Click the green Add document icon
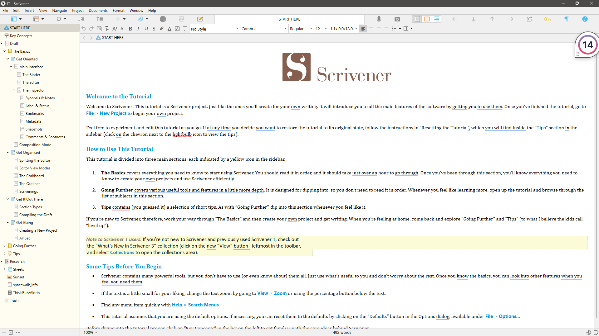The image size is (599, 336). click(x=118, y=19)
